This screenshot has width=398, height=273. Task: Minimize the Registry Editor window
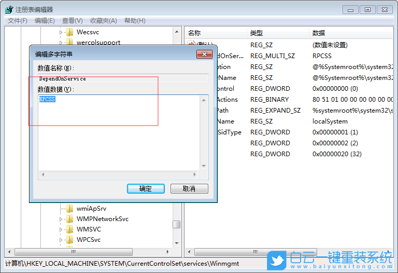350,10
